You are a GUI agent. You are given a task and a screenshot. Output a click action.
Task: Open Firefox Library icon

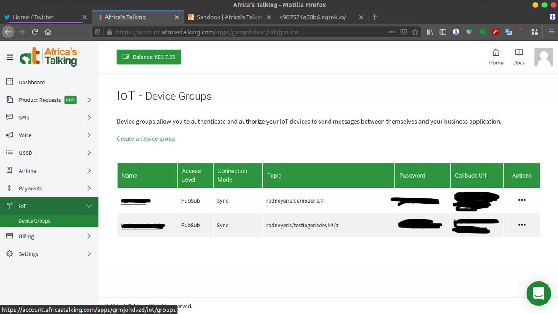[430, 32]
